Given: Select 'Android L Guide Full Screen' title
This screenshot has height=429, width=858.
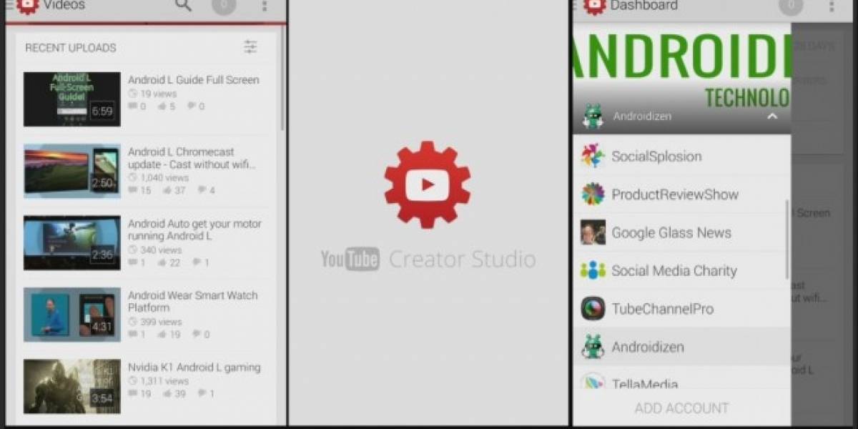Looking at the screenshot, I should [x=194, y=80].
